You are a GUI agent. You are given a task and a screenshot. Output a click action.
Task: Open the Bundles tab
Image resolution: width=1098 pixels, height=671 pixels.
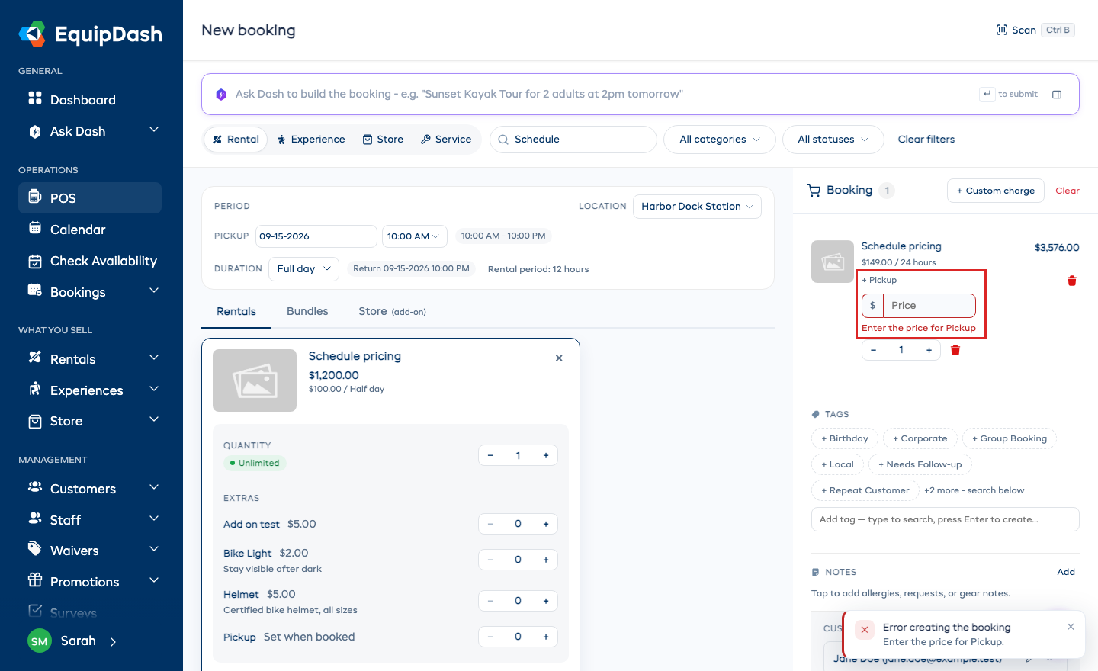(307, 311)
